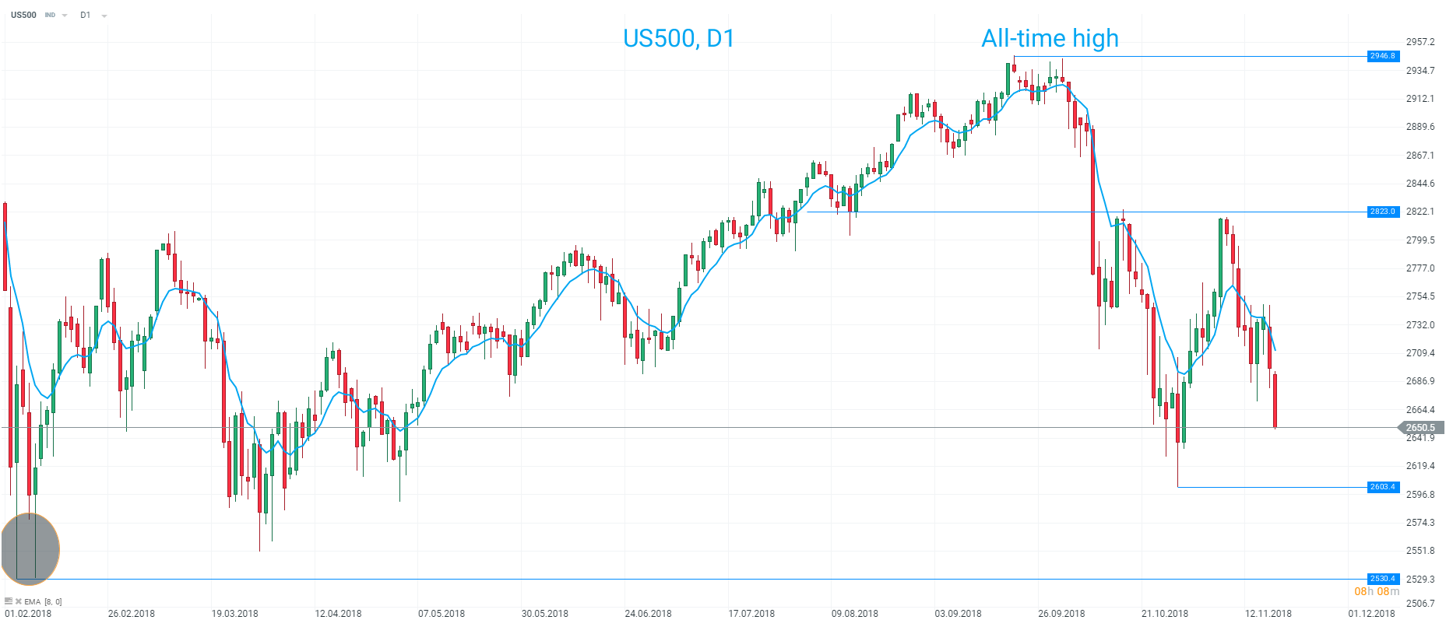Click the 01.12.2018 date on time axis
This screenshot has width=1453, height=627.
click(x=1372, y=614)
